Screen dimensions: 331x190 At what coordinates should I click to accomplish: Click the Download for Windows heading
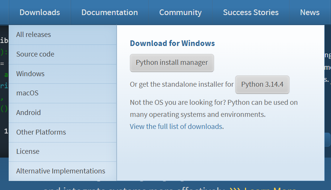pyautogui.click(x=172, y=43)
